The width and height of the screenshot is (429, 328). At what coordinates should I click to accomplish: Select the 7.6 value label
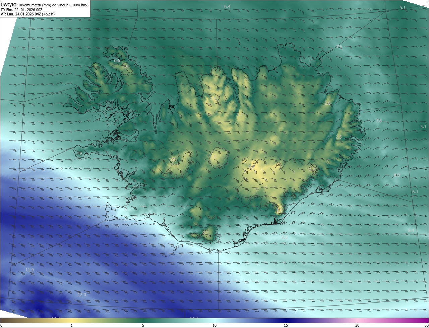(x=339, y=47)
